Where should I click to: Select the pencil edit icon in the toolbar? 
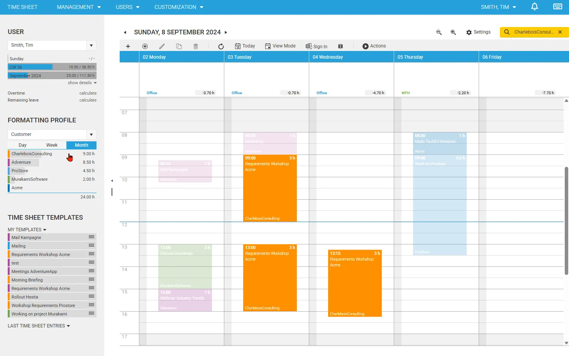pyautogui.click(x=162, y=46)
